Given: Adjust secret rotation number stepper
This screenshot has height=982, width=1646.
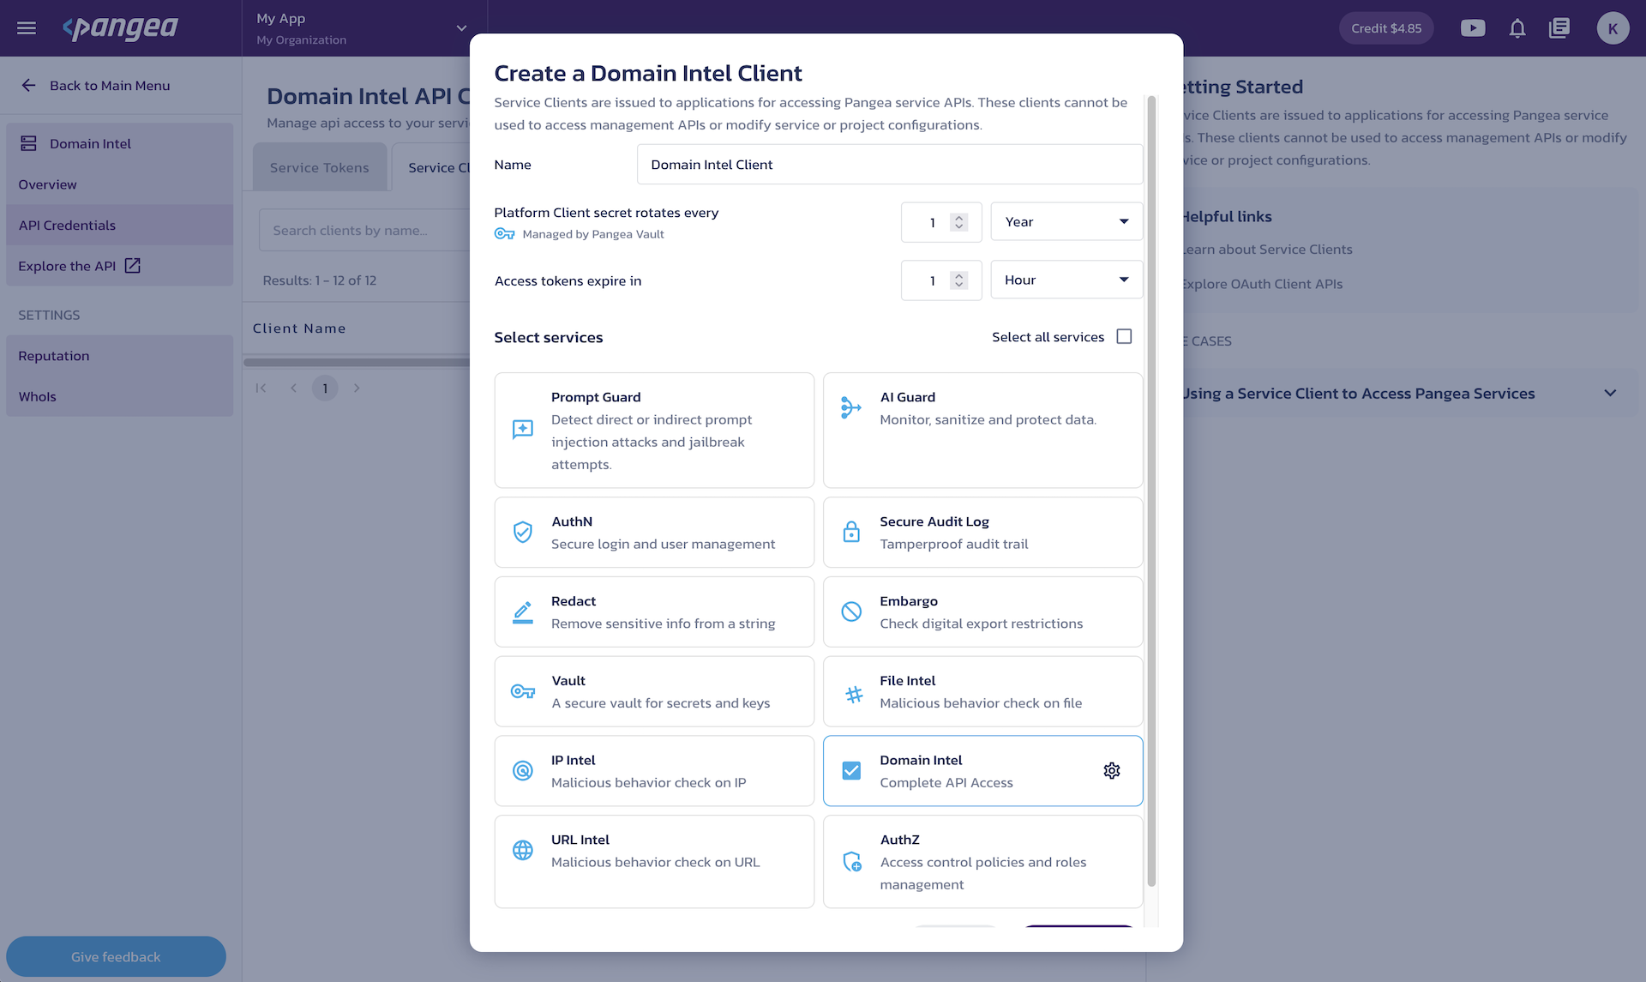Looking at the screenshot, I should (x=958, y=222).
